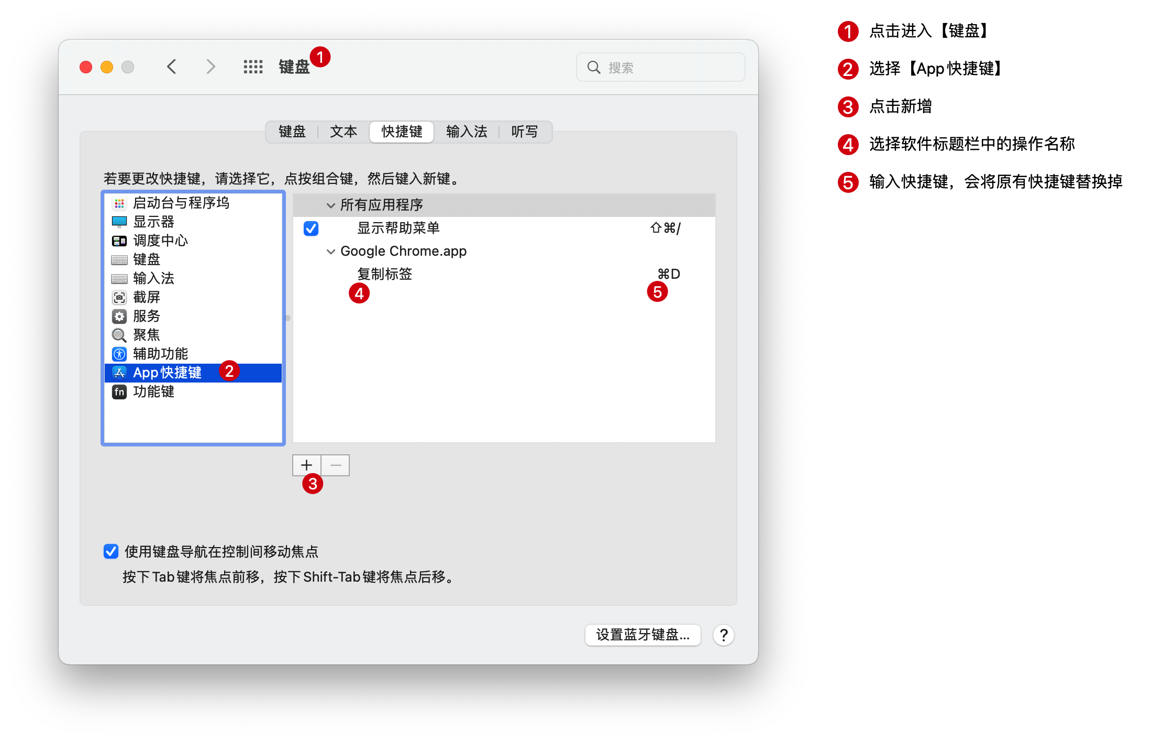Select 调度中心 in the shortcut list

point(159,241)
